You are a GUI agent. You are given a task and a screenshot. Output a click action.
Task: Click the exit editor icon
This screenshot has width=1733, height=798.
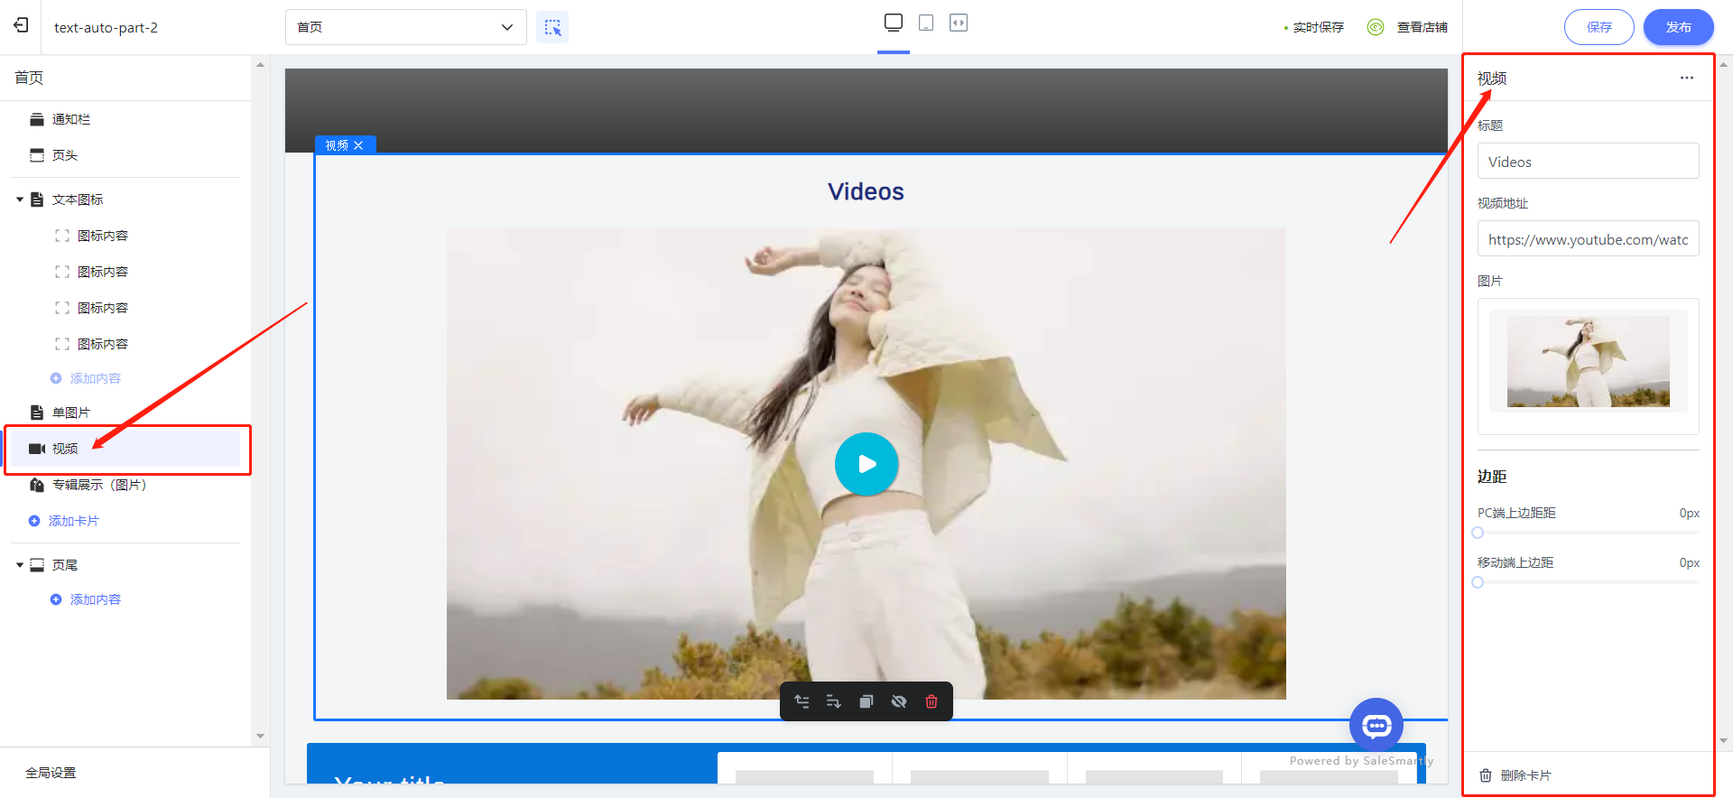pyautogui.click(x=21, y=26)
